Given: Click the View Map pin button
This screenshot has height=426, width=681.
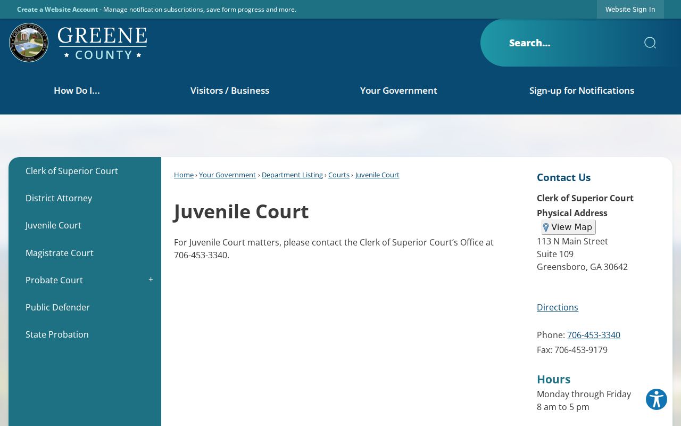Looking at the screenshot, I should 568,227.
